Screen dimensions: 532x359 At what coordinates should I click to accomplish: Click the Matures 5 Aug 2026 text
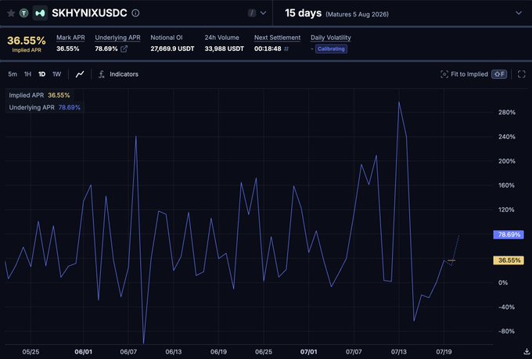click(357, 14)
